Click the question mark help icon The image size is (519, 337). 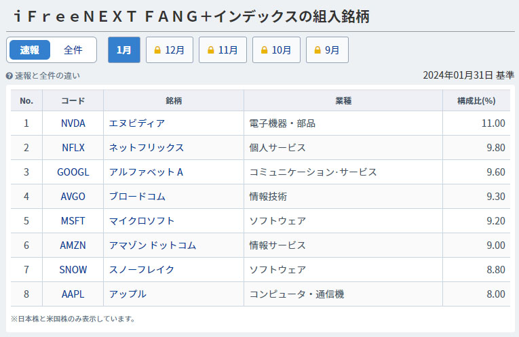point(9,76)
